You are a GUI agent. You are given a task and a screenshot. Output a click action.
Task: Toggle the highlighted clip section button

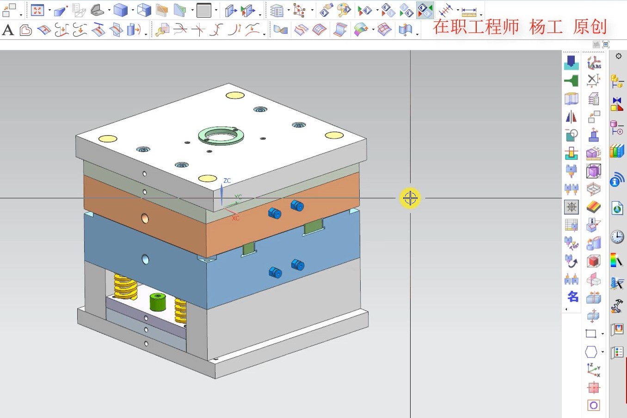pyautogui.click(x=424, y=10)
